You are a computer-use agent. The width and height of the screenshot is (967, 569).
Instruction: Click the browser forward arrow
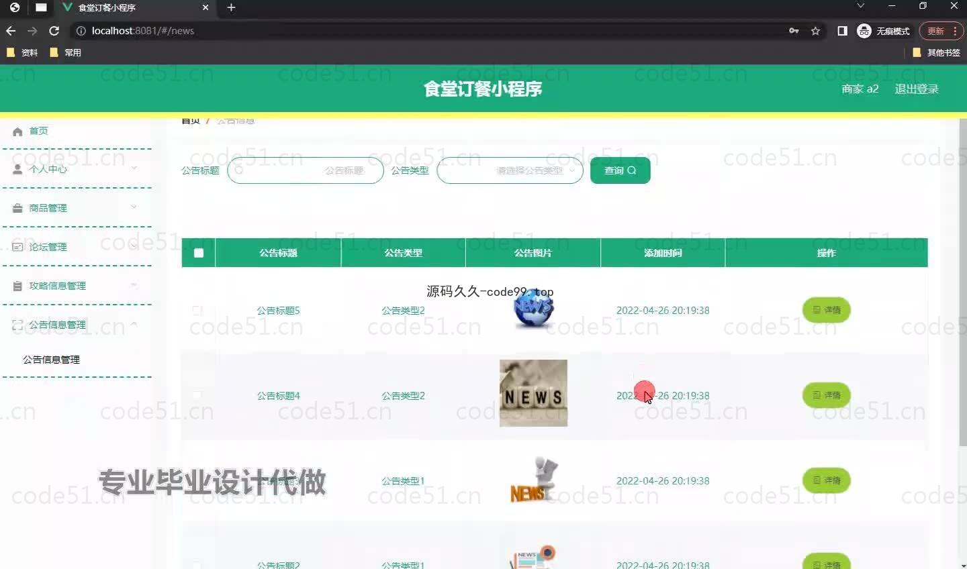(32, 31)
